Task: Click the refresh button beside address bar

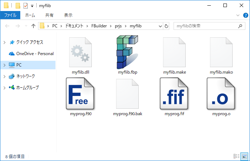Action: click(x=166, y=26)
